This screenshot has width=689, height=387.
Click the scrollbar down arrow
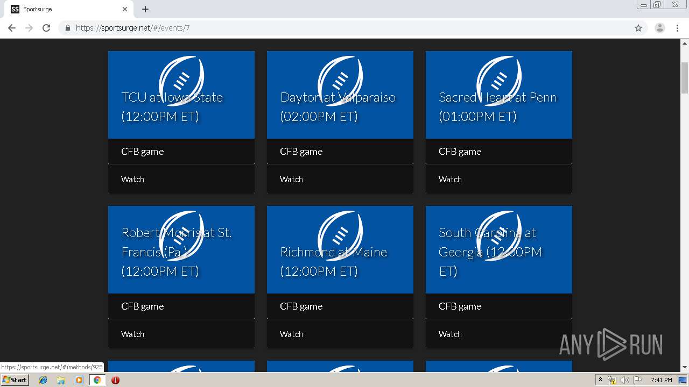(x=685, y=367)
